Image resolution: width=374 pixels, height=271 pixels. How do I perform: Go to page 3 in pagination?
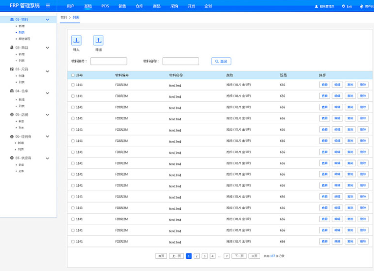click(205, 256)
